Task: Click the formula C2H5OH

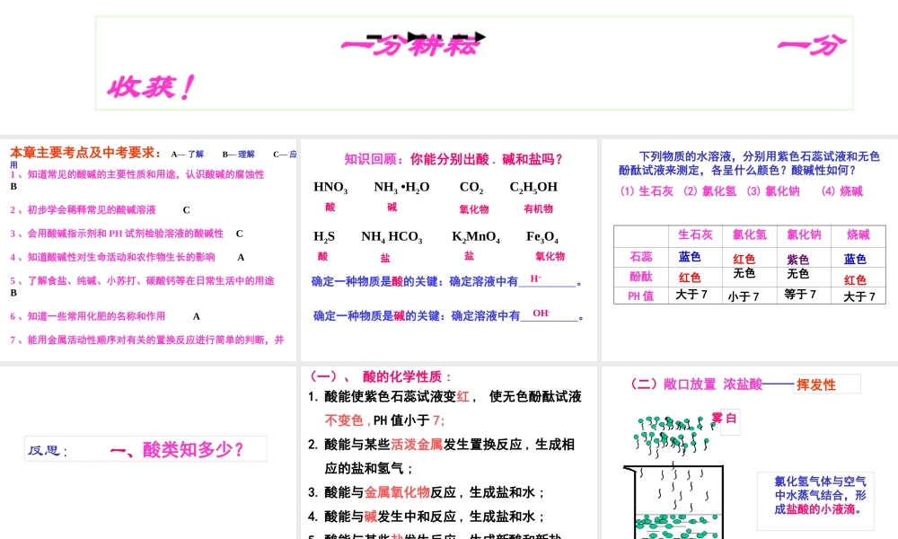Action: click(x=533, y=188)
